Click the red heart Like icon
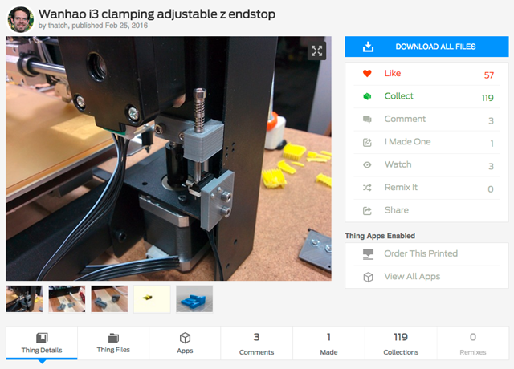 pos(367,73)
